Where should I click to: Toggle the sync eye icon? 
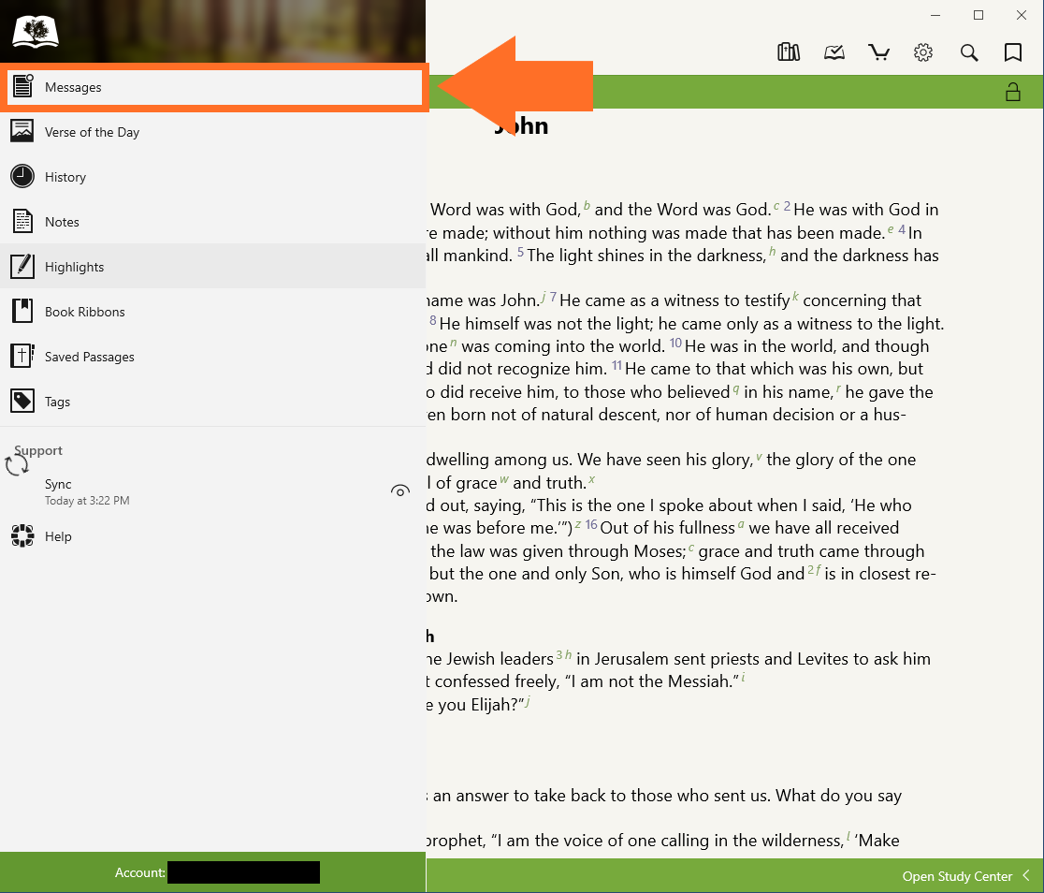[400, 491]
